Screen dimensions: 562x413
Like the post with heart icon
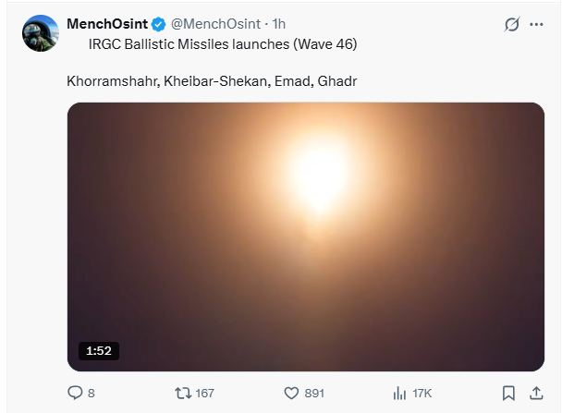click(x=290, y=393)
